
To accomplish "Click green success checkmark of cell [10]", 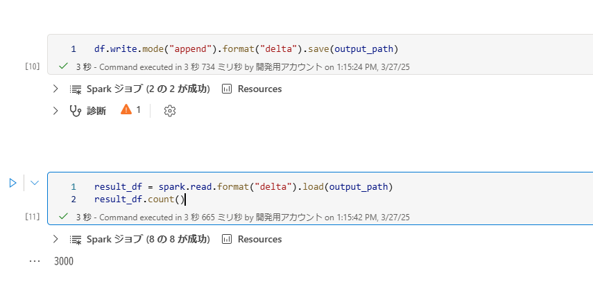I will (x=64, y=66).
